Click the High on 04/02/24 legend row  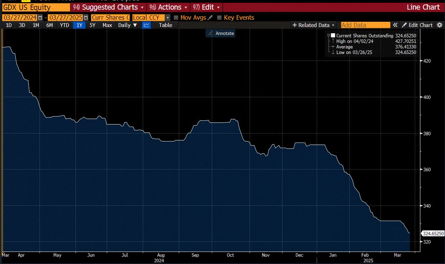[373, 41]
